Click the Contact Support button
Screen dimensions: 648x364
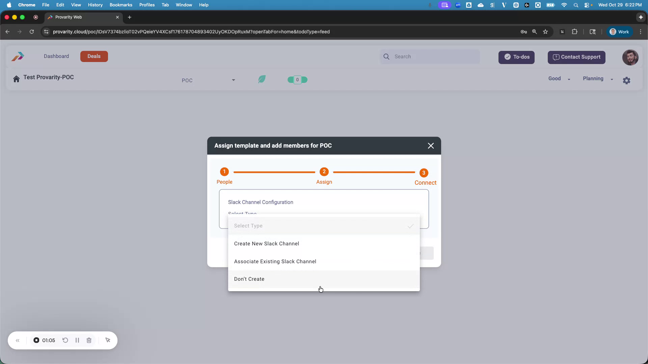pos(576,57)
